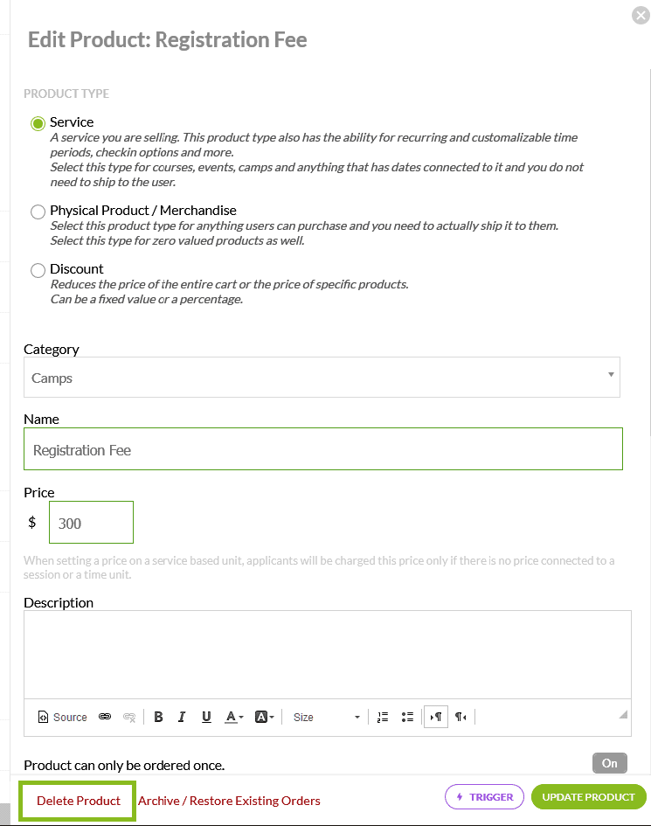Open the Category dropdown showing Camps
Image resolution: width=651 pixels, height=826 pixels.
click(x=322, y=378)
